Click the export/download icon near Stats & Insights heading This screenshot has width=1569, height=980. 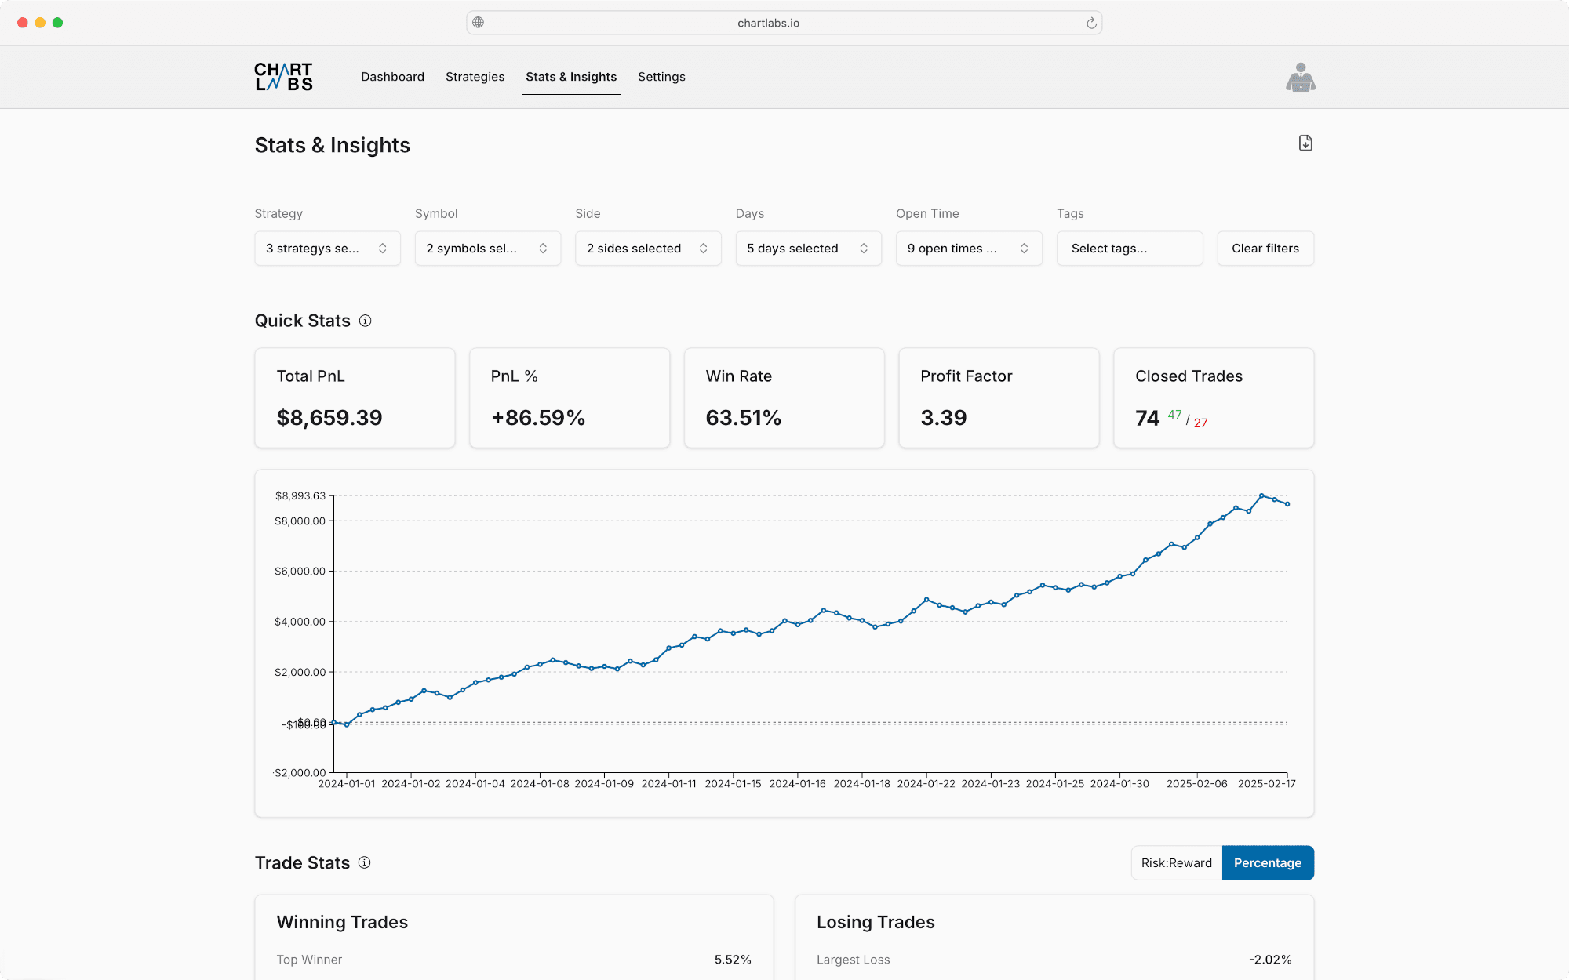click(1305, 143)
